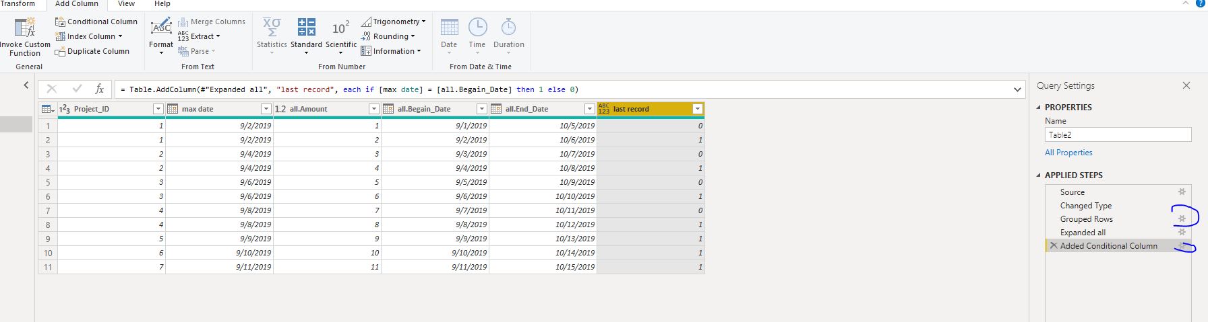Change all.Begain_Date data type icon
Image resolution: width=1208 pixels, height=322 pixels.
point(388,109)
